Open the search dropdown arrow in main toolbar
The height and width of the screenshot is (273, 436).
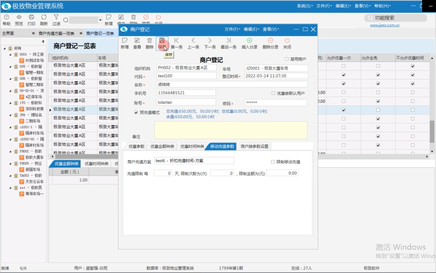[100, 20]
